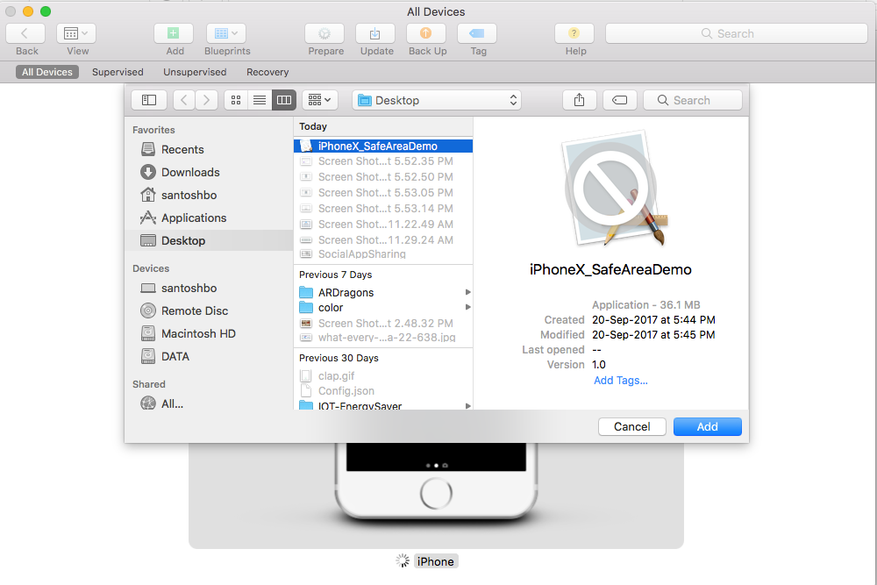
Task: Switch dialog to column view
Action: [x=283, y=100]
